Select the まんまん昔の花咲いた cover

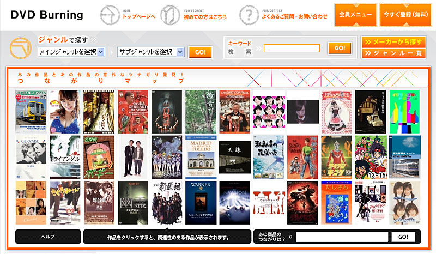coord(269,157)
